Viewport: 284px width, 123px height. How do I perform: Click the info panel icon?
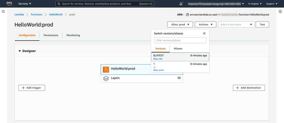pos(280,12)
